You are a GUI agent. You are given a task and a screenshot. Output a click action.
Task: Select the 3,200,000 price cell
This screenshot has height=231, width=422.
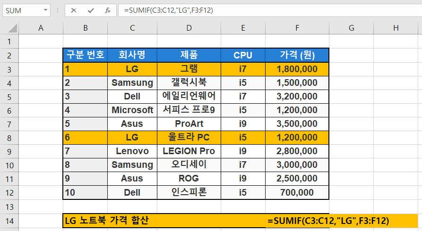coord(297,97)
